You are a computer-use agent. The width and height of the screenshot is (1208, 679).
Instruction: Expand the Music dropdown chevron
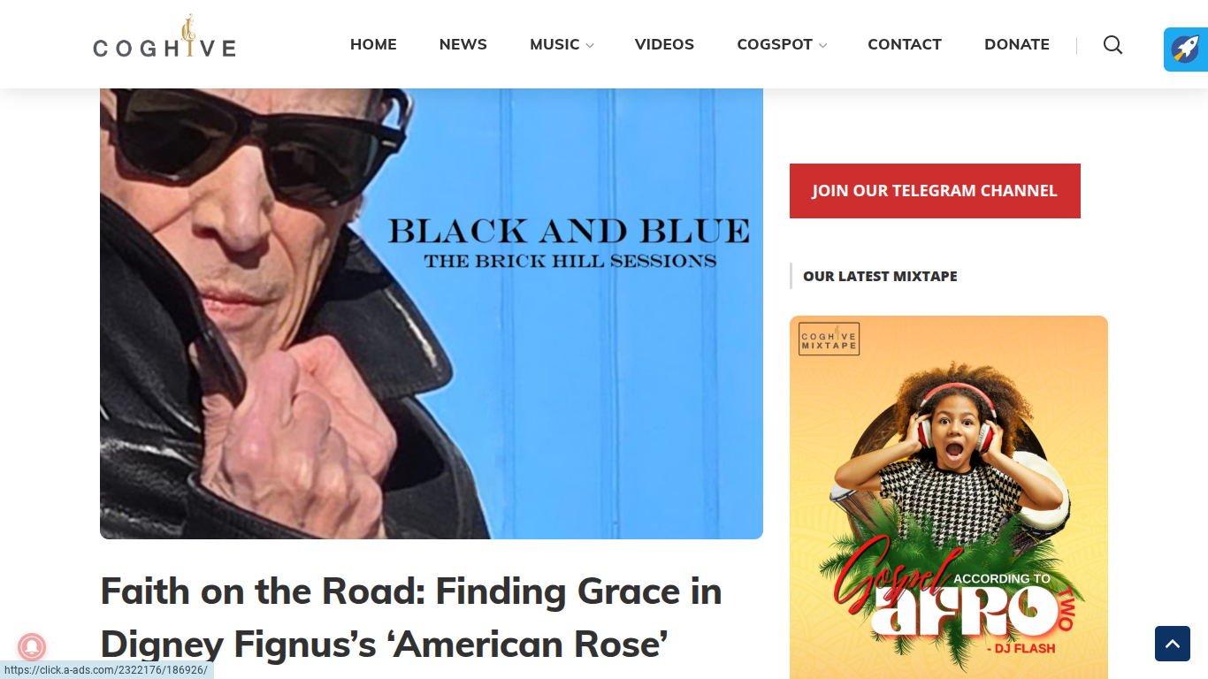[590, 45]
